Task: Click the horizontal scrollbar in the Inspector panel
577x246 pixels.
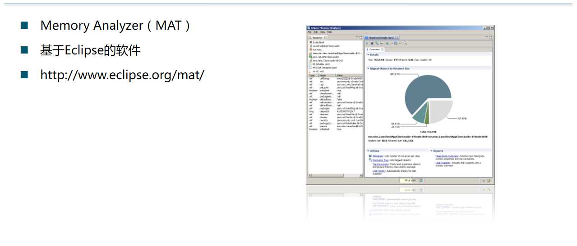Action: pos(335,175)
